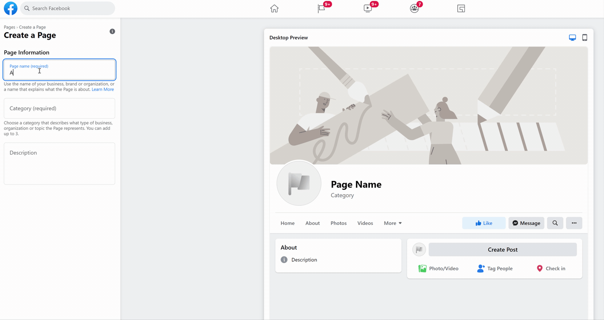Image resolution: width=604 pixels, height=320 pixels.
Task: Open the Groups icon in top navigation
Action: tap(414, 8)
